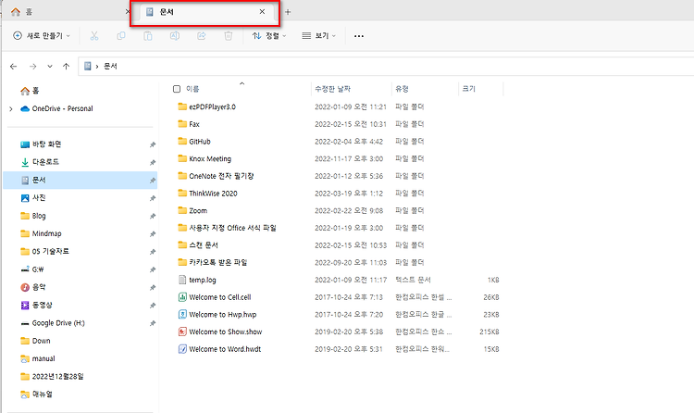694x413 pixels.
Task: Expand the OneDrive - Personal tree node
Action: tap(11, 108)
